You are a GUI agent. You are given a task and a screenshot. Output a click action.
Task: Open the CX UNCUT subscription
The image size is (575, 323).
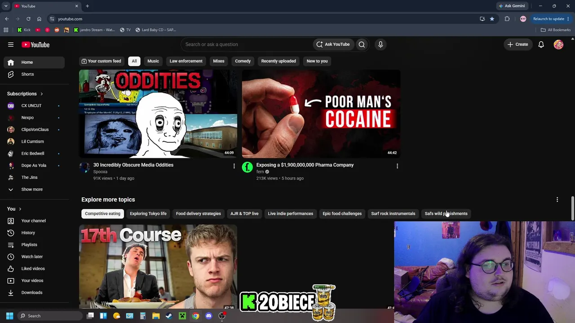pyautogui.click(x=32, y=105)
